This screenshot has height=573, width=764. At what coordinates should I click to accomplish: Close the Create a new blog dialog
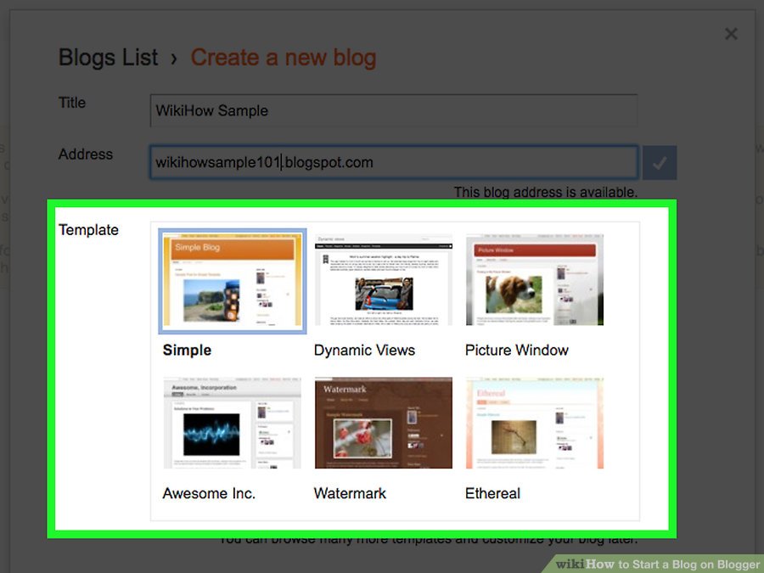pyautogui.click(x=731, y=34)
